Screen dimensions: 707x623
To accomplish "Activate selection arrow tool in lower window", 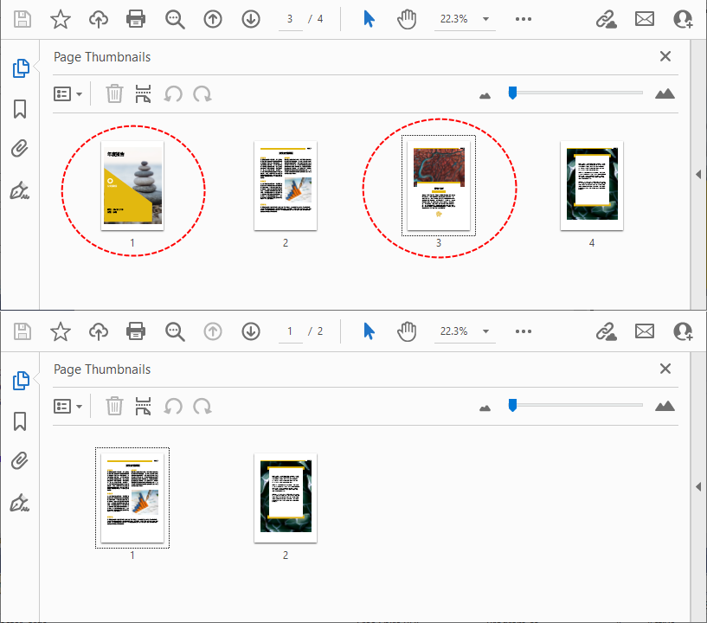I will 369,331.
